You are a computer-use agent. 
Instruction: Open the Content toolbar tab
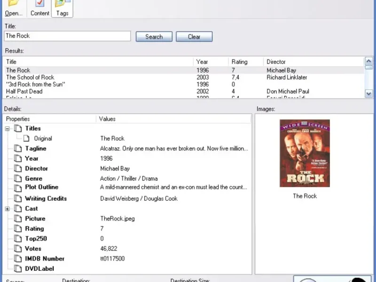pyautogui.click(x=39, y=8)
